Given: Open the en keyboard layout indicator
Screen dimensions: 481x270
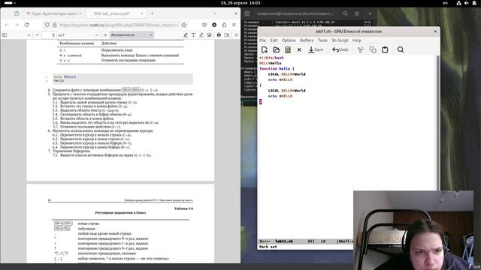Looking at the screenshot, I should click(445, 3).
